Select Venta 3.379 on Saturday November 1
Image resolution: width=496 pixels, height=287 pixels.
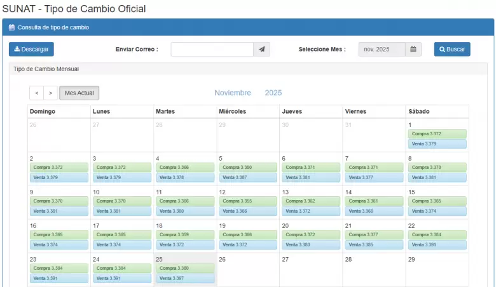coord(437,144)
